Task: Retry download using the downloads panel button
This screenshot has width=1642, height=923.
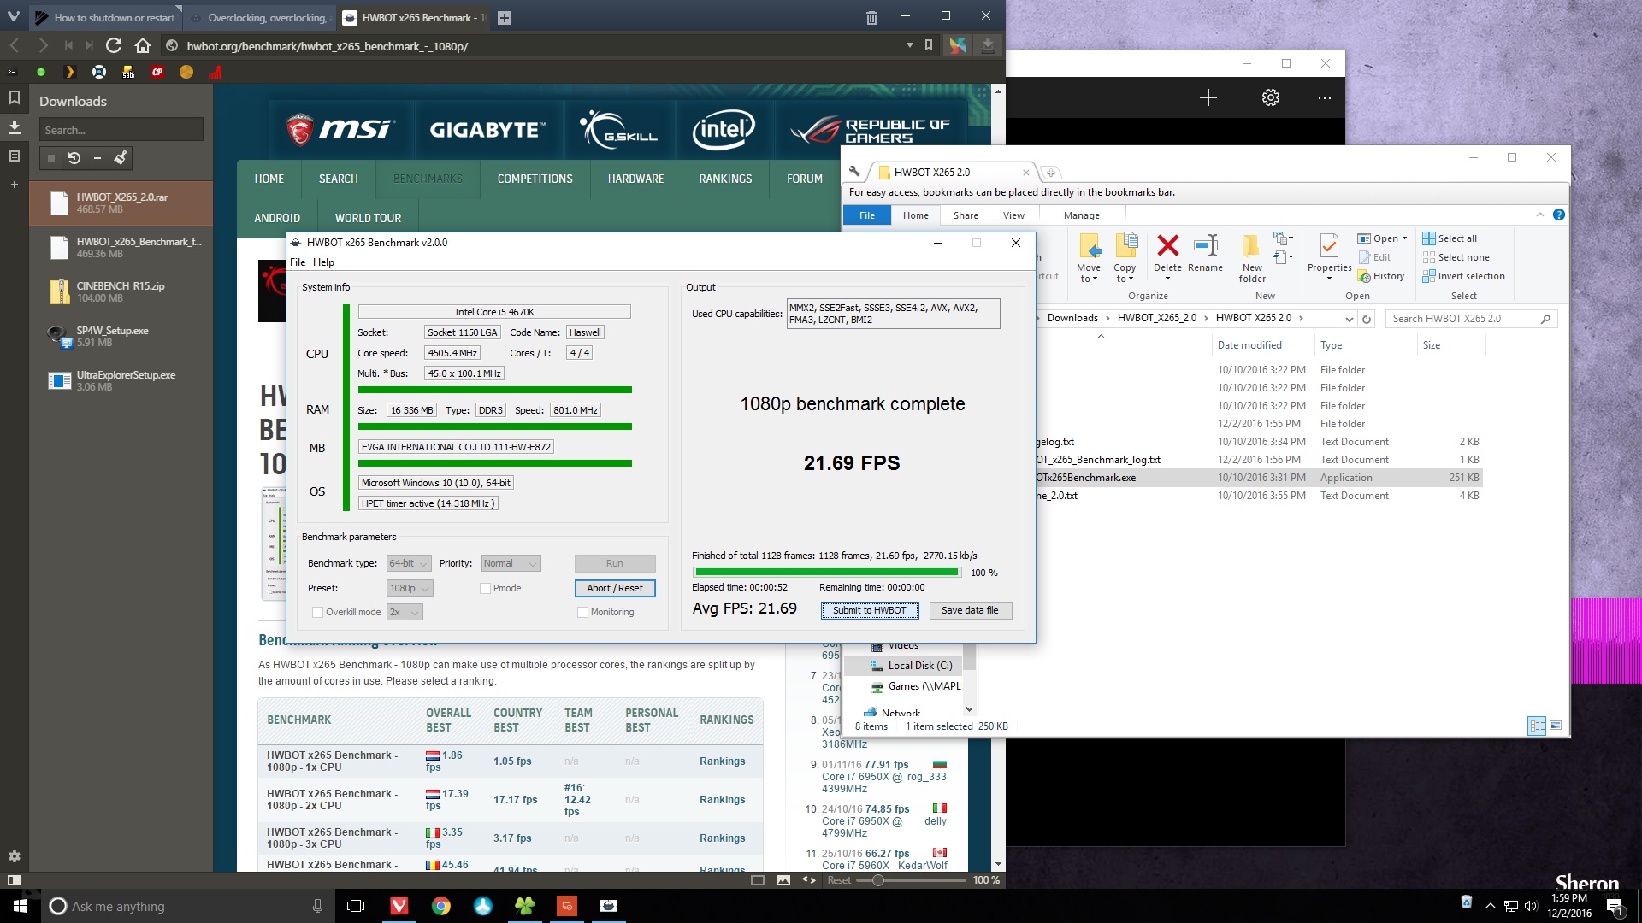Action: 74,157
